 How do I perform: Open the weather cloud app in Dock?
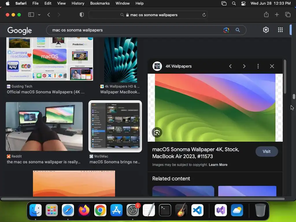tap(237, 210)
